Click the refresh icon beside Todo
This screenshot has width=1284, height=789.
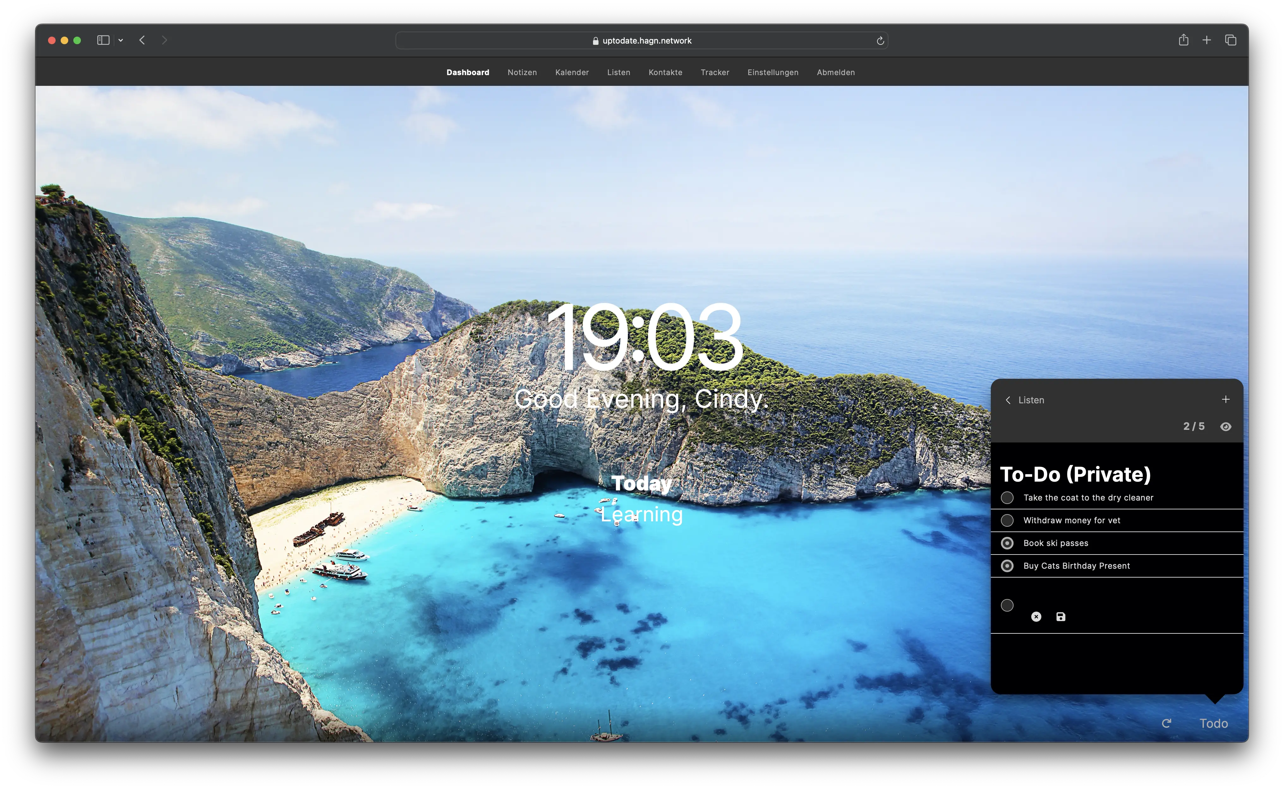(x=1166, y=723)
